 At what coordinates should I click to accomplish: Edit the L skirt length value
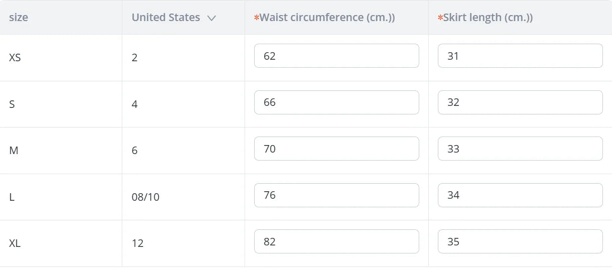pos(520,195)
